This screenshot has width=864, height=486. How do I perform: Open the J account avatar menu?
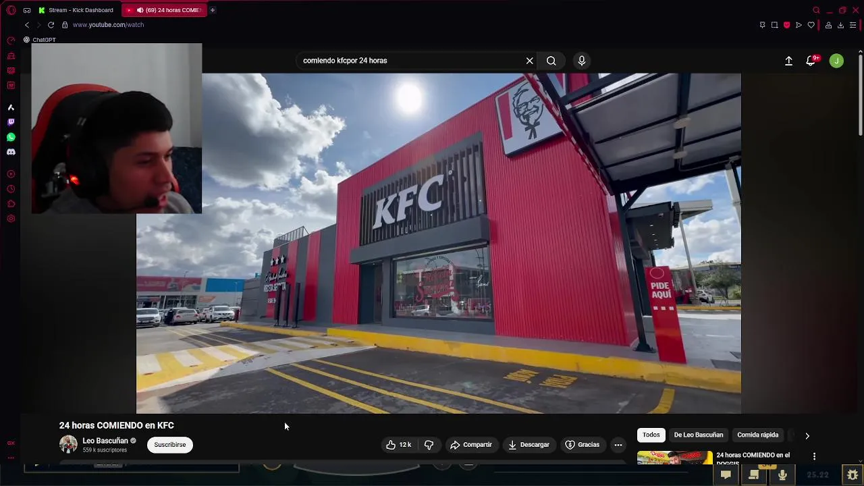coord(836,61)
